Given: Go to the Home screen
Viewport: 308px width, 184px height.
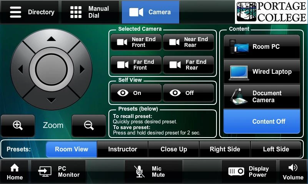Looking at the screenshot, I should pos(15,172).
